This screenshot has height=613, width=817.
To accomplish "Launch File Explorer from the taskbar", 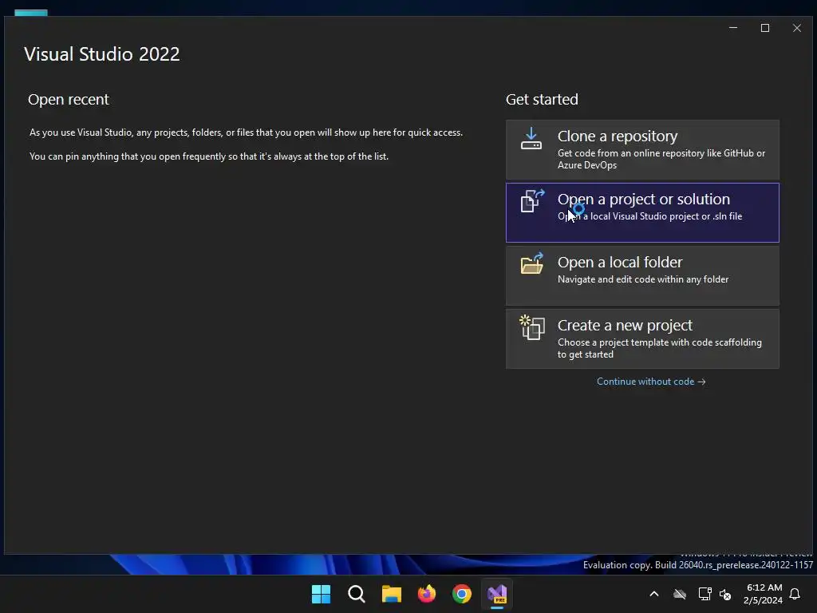I will (391, 594).
